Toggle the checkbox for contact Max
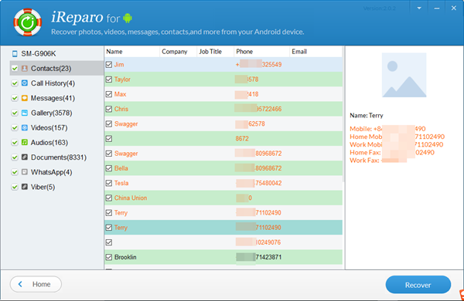The image size is (464, 301). (109, 94)
